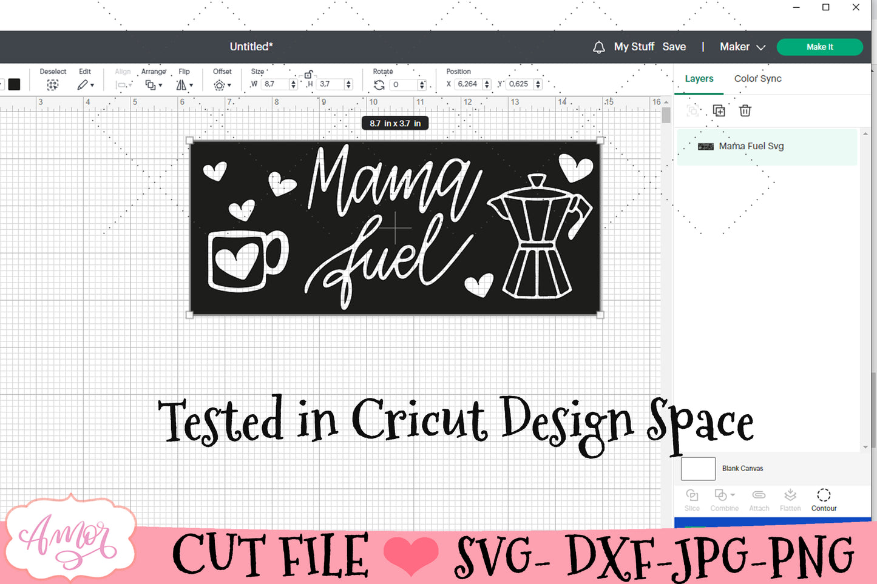Click the top-left selection handle
This screenshot has width=877, height=584.
pyautogui.click(x=190, y=141)
